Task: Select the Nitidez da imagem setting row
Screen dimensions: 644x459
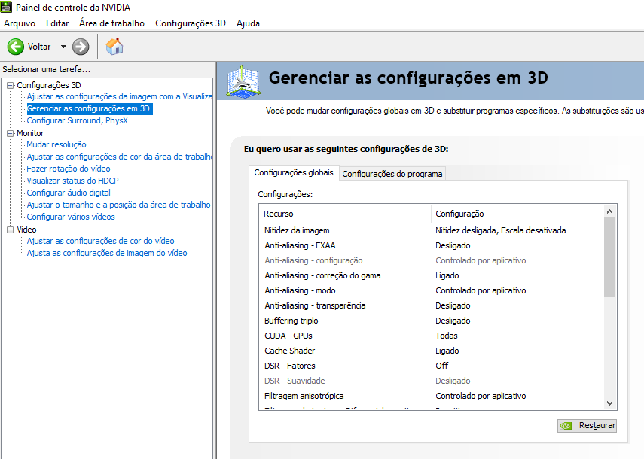Action: (x=432, y=230)
